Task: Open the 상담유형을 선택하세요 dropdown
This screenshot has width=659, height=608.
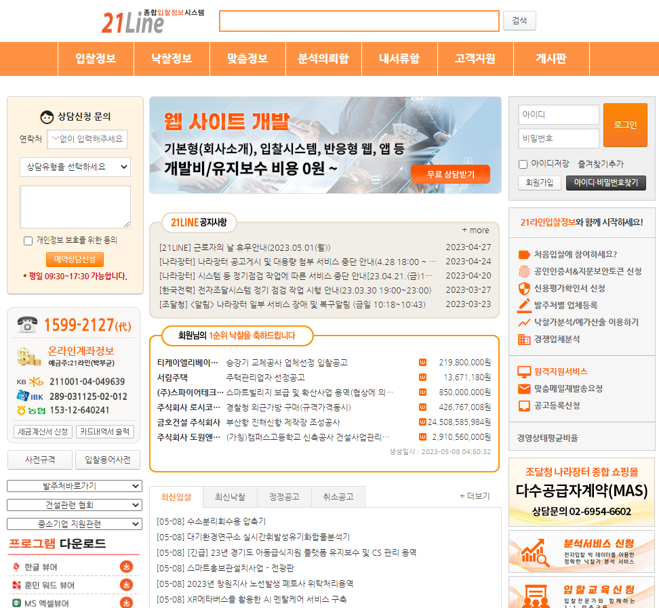Action: tap(75, 167)
